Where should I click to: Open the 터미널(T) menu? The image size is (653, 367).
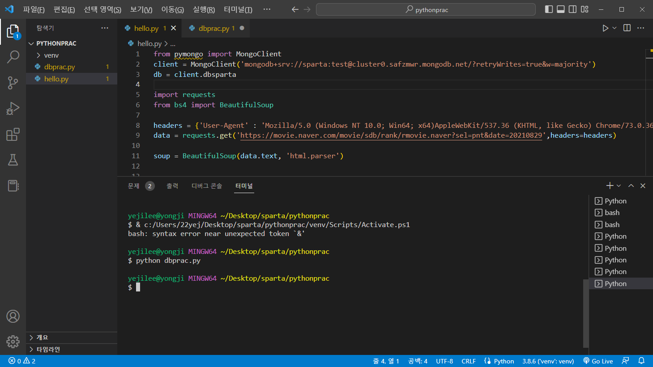pyautogui.click(x=238, y=9)
